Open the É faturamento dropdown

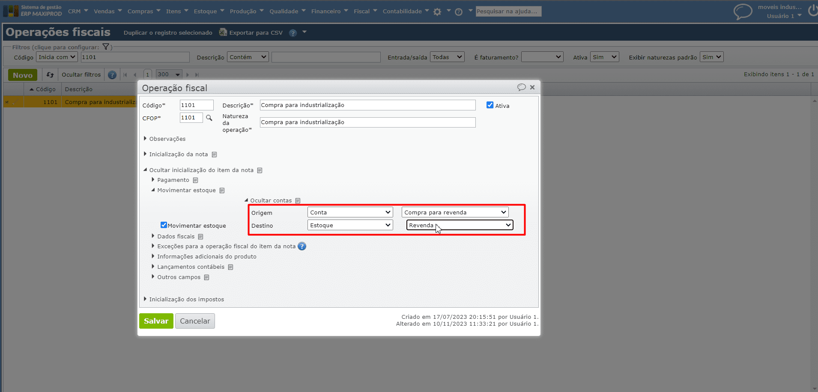click(x=542, y=57)
